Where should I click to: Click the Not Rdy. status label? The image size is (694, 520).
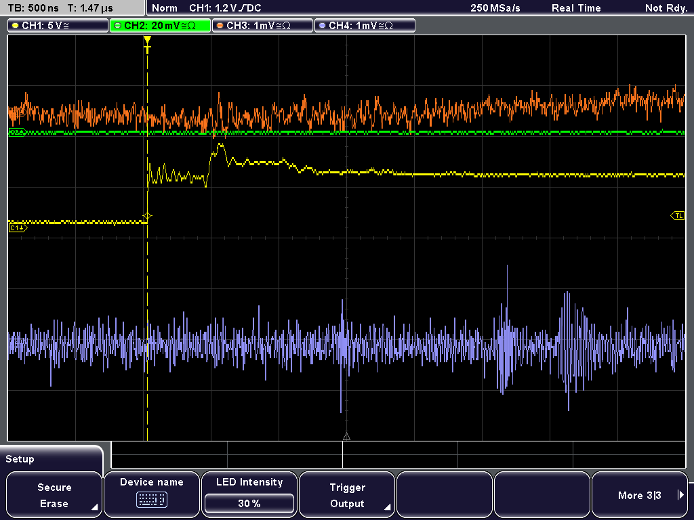pos(666,8)
